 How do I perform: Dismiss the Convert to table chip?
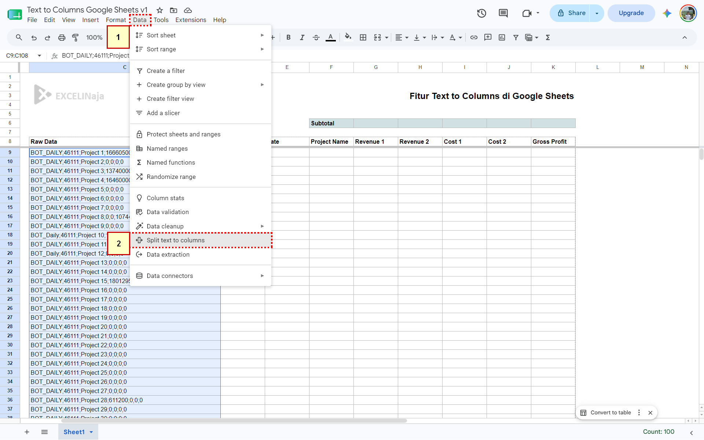click(650, 412)
